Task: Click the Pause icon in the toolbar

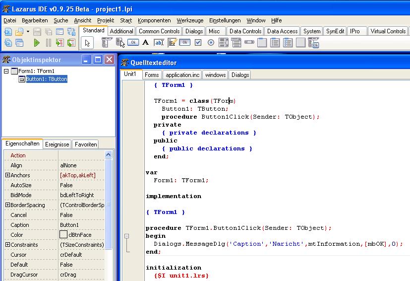Action: [x=48, y=43]
